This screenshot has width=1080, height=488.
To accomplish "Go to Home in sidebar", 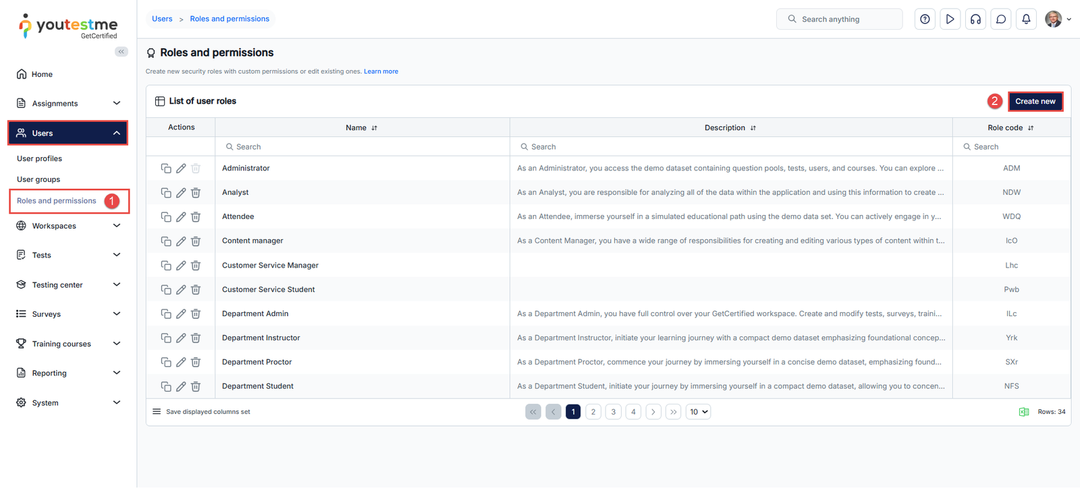I will click(x=42, y=74).
